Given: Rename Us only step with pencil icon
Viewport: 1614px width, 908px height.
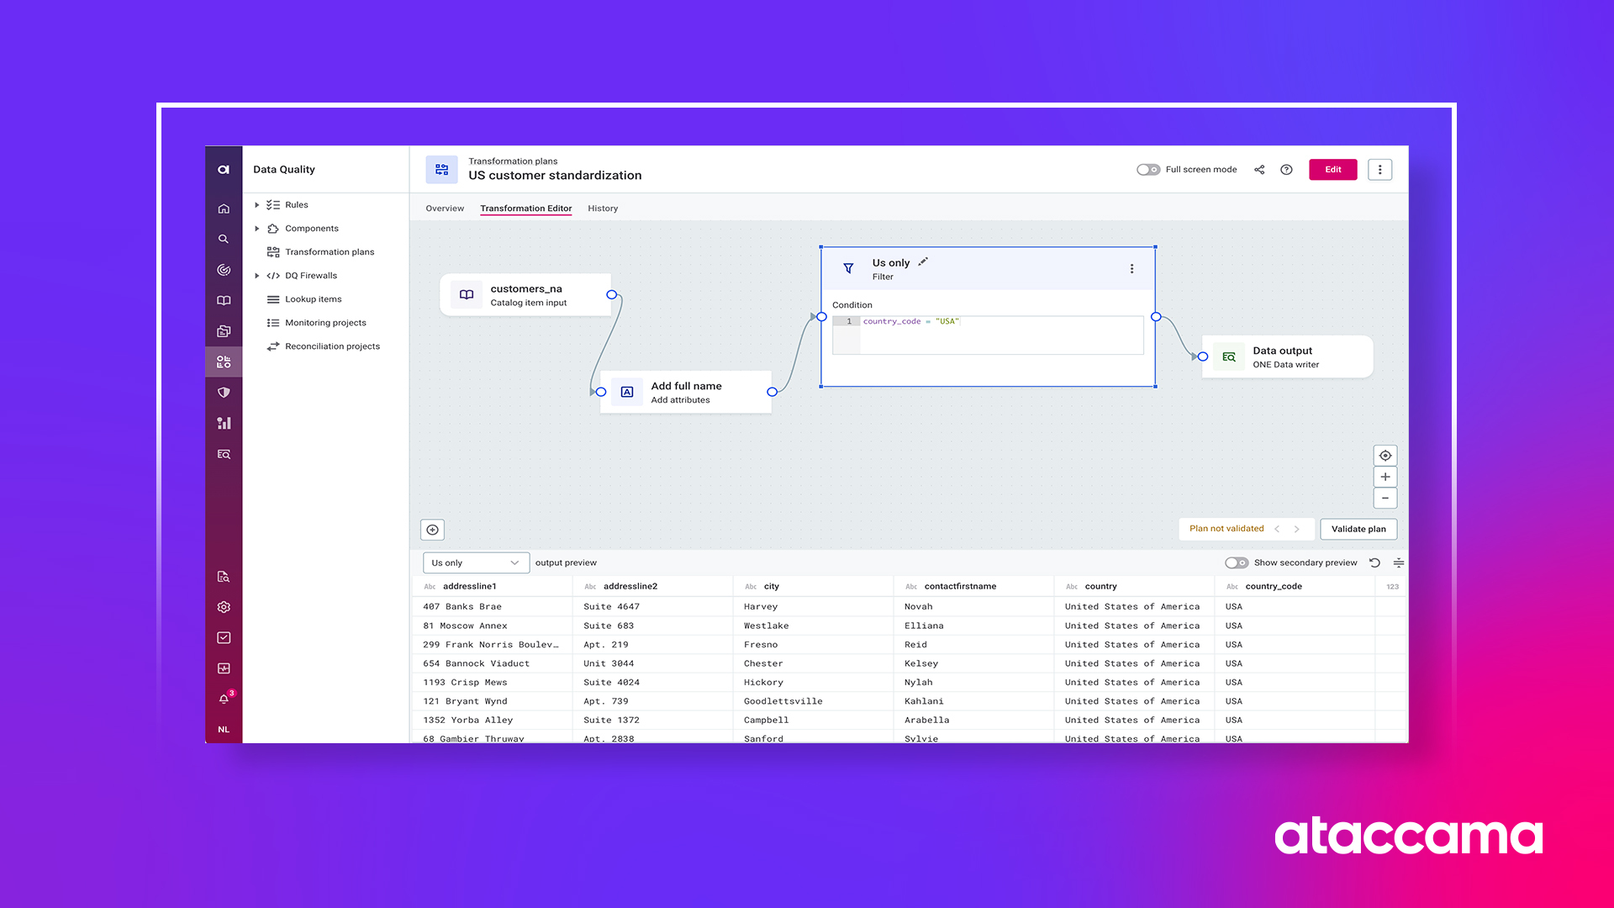Looking at the screenshot, I should click(x=923, y=262).
